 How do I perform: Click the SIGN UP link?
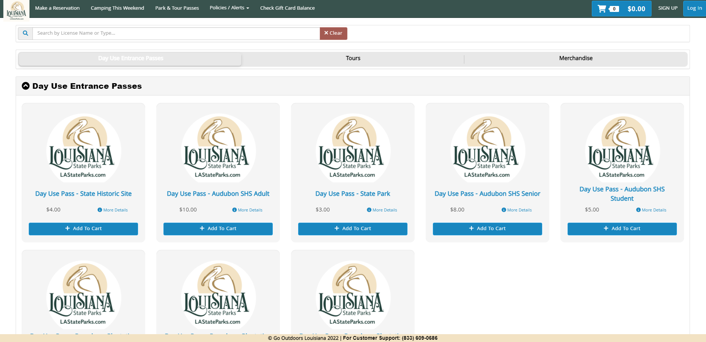[668, 8]
